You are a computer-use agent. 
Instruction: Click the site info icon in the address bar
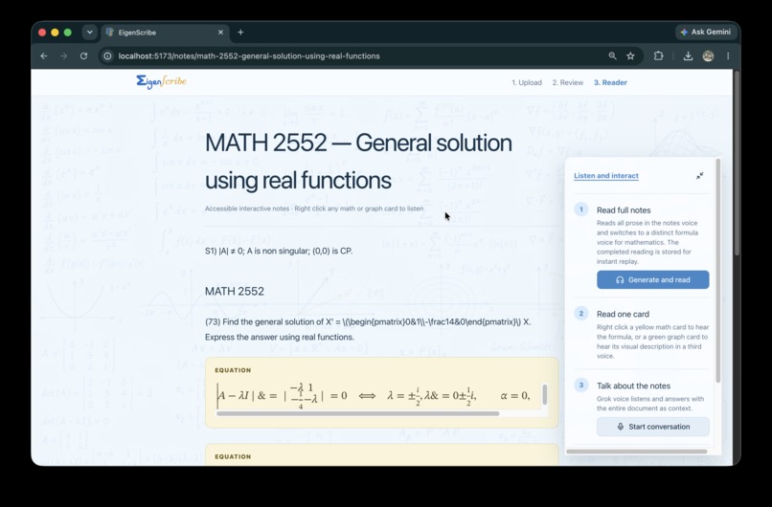107,56
